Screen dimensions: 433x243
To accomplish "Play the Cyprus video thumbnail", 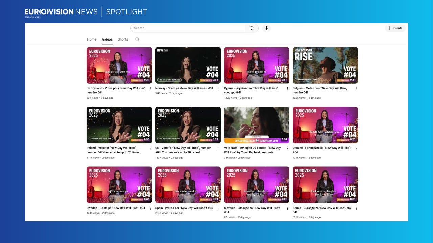I will (256, 65).
